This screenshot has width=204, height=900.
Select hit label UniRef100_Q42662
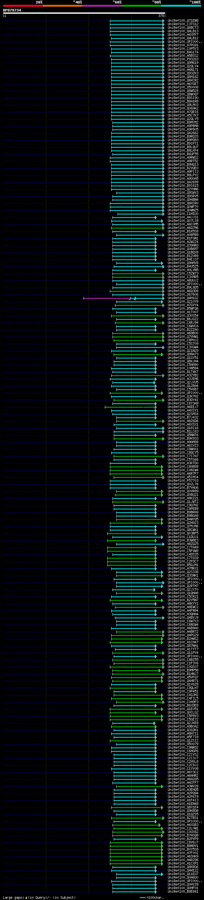coord(183,133)
